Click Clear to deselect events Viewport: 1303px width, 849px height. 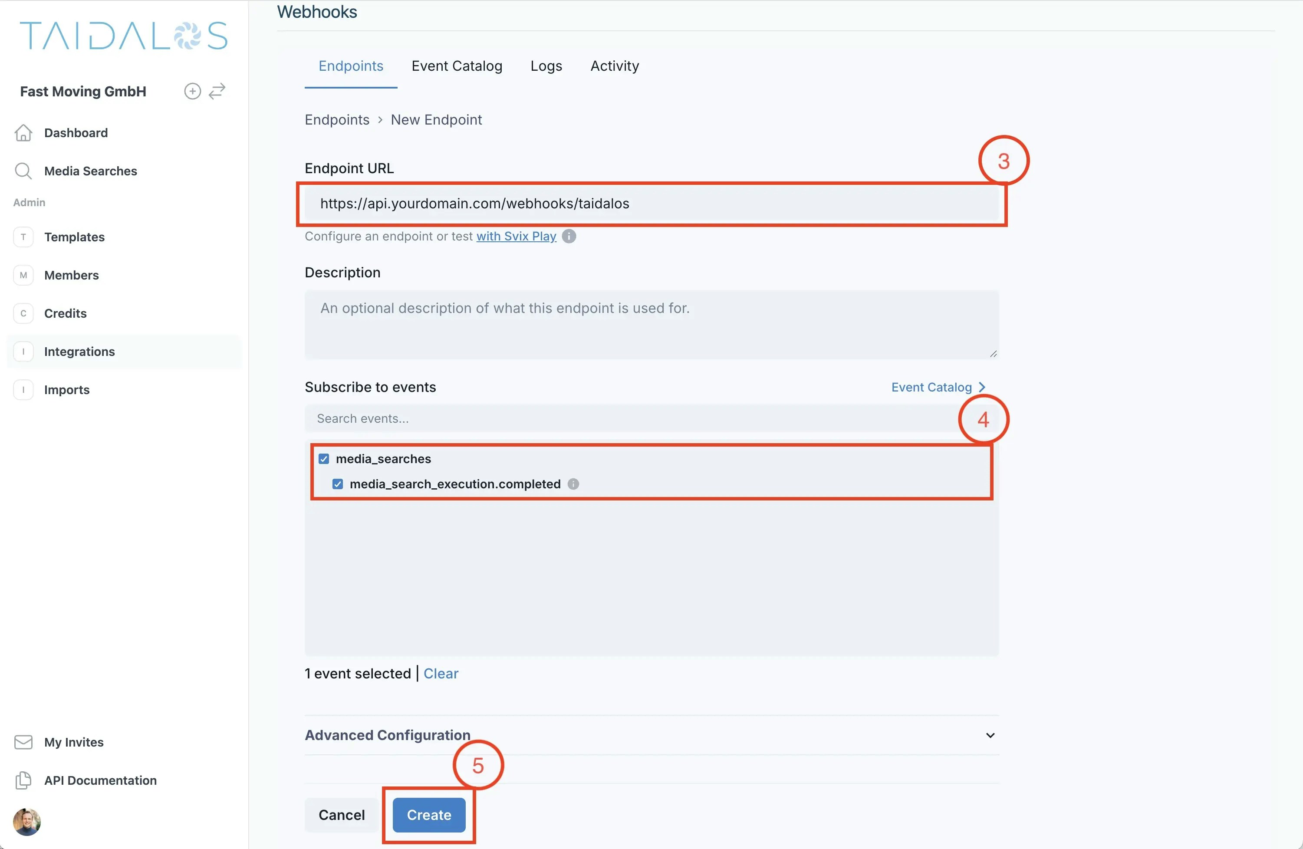pyautogui.click(x=441, y=673)
